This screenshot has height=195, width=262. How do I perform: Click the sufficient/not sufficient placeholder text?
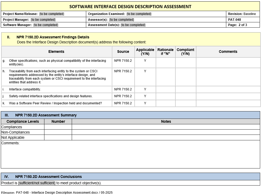[37, 183]
